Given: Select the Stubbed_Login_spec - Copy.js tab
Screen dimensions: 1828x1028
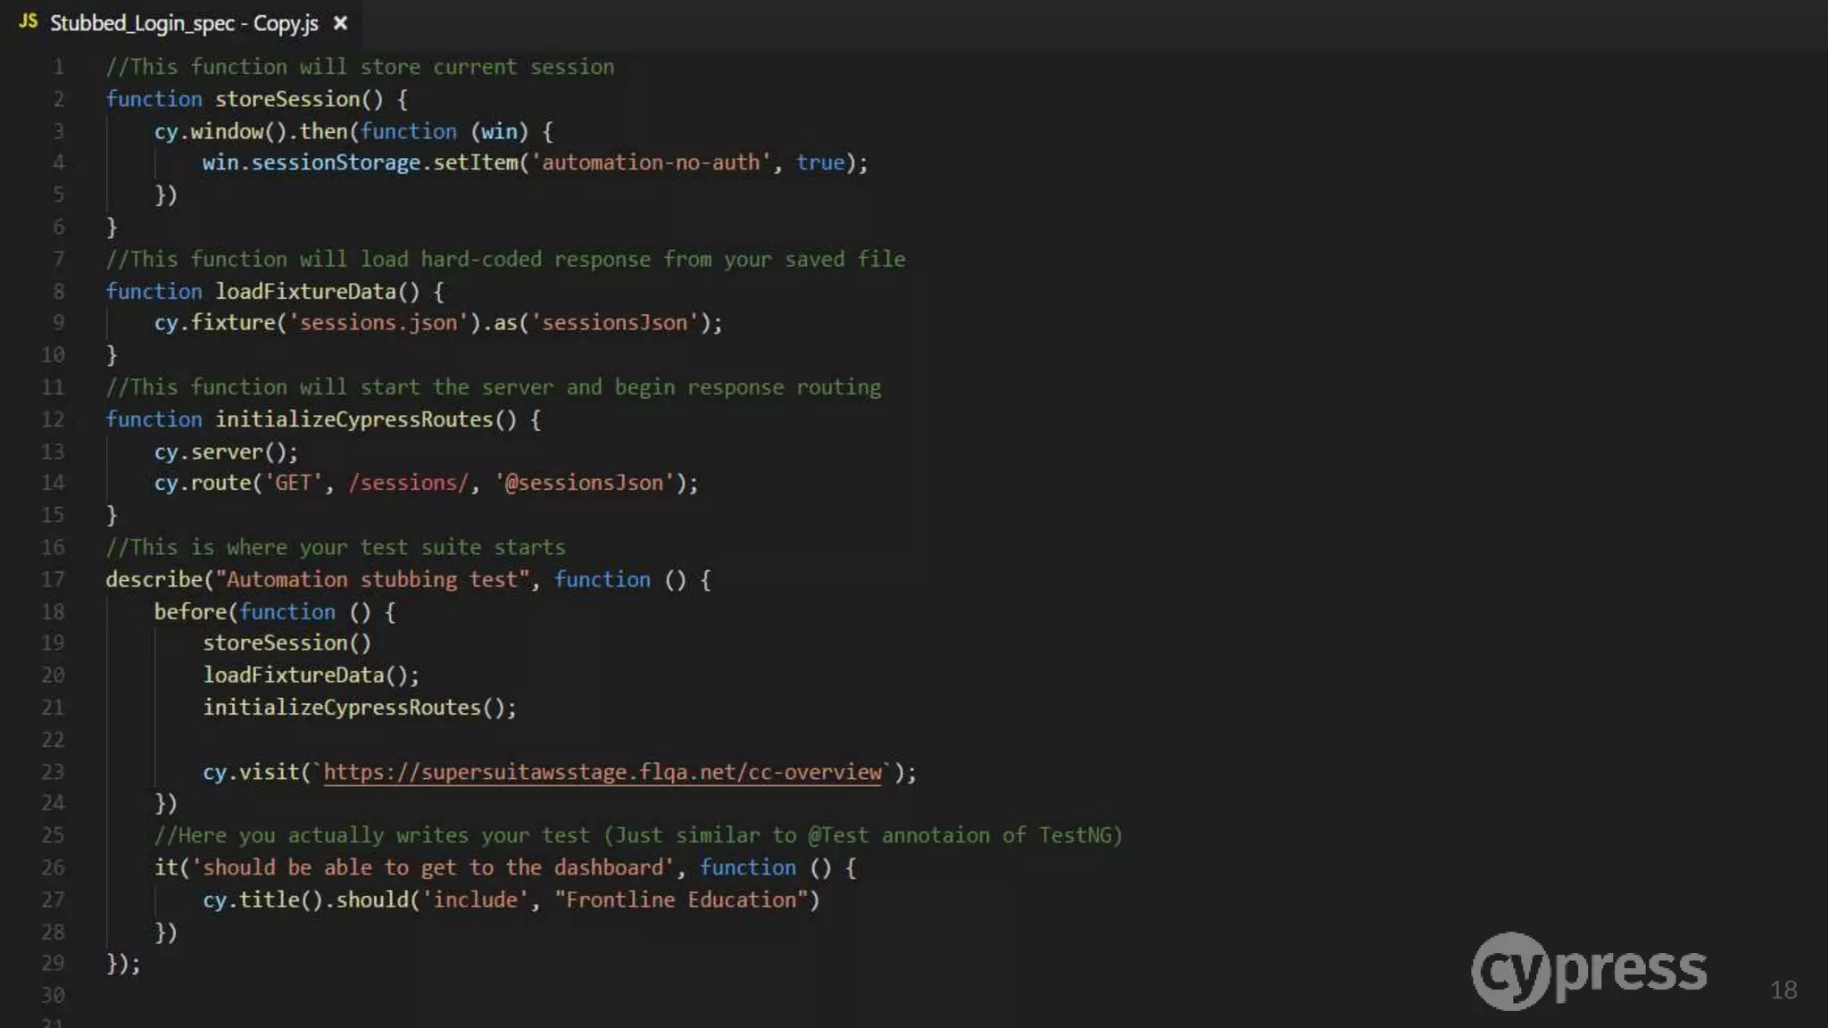Looking at the screenshot, I should (183, 23).
